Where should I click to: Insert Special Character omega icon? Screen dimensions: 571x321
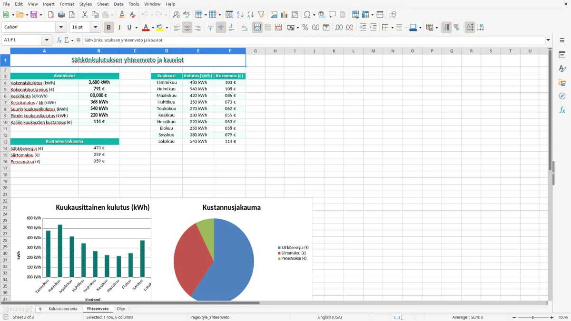pos(307,15)
